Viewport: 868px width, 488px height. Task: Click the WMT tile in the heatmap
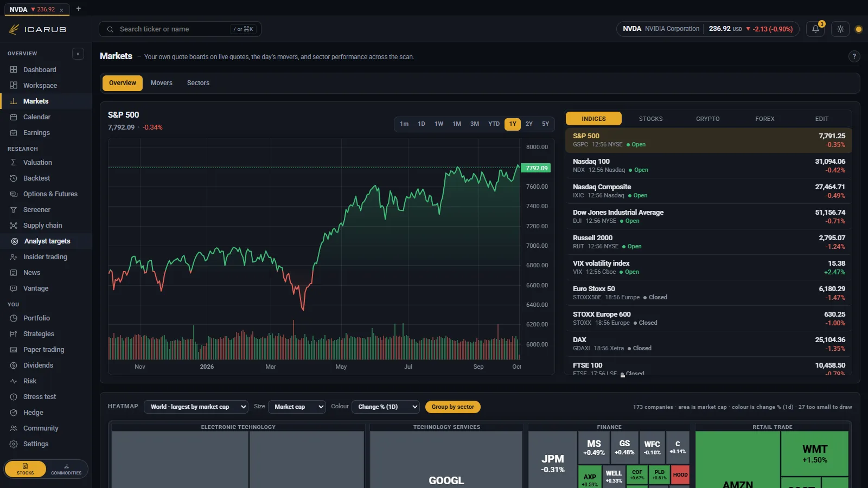coord(815,454)
